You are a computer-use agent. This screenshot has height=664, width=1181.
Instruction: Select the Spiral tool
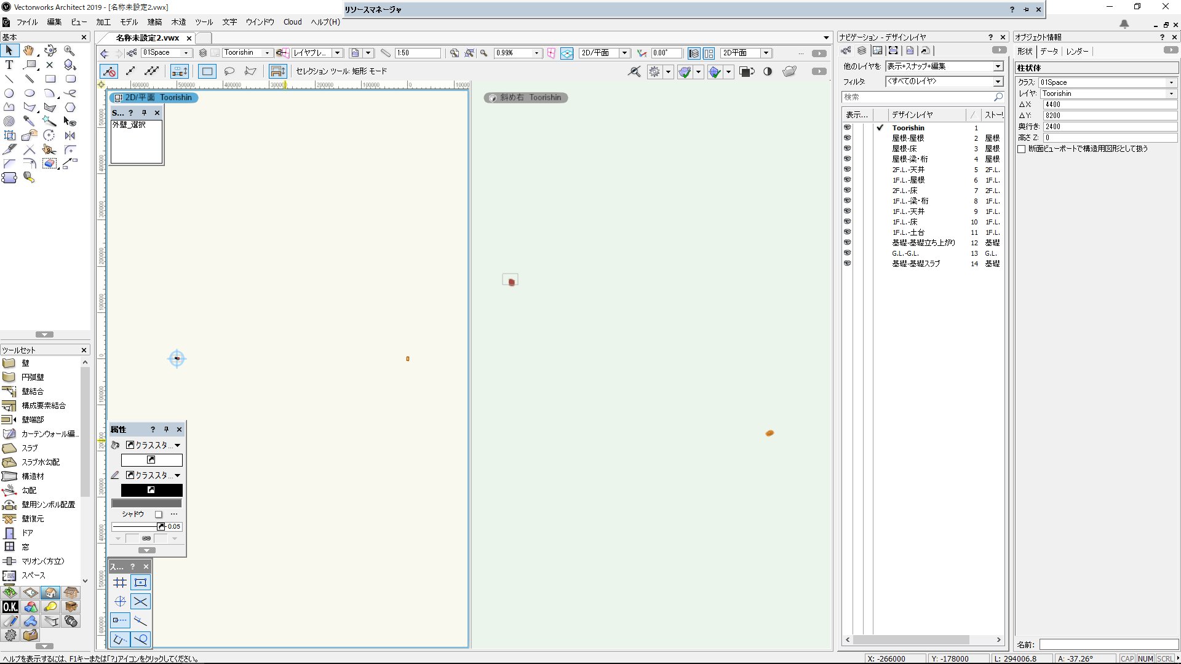point(9,121)
